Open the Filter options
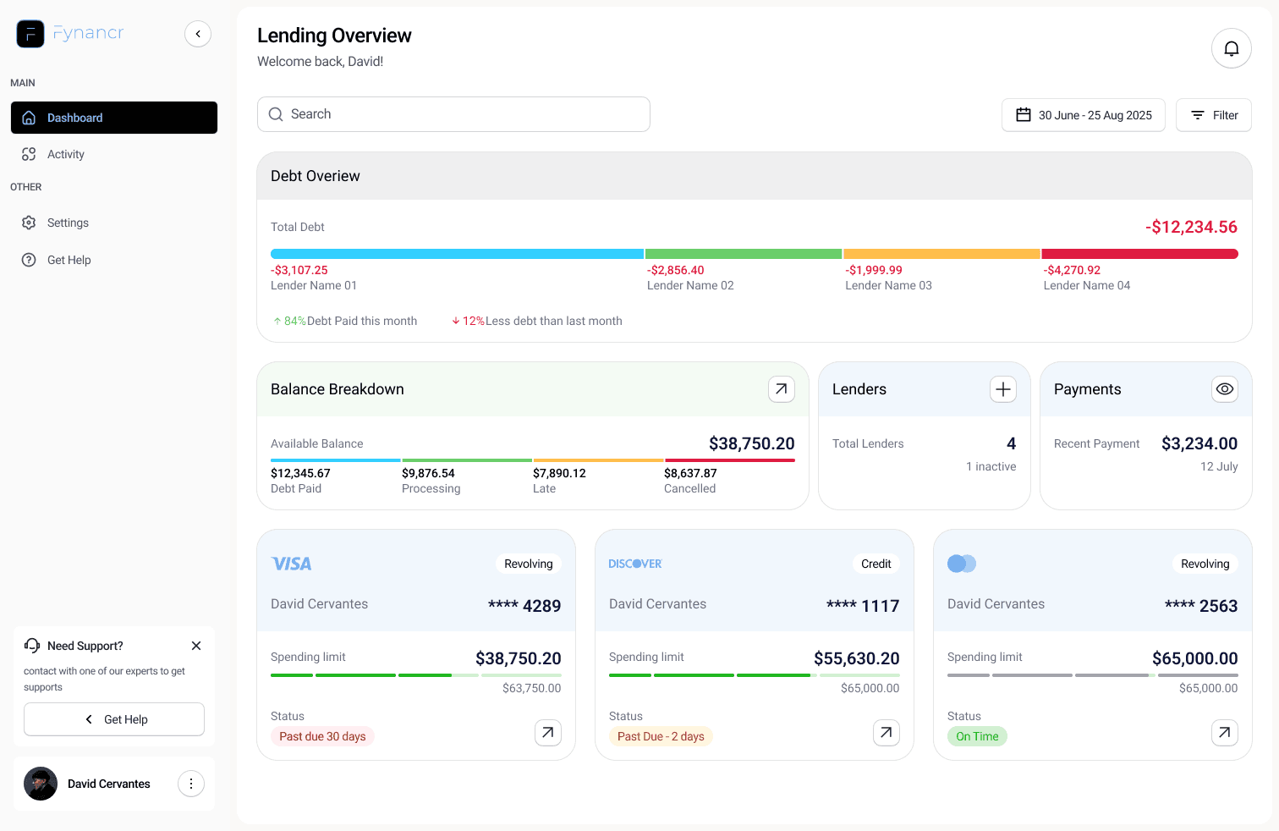Viewport: 1279px width, 831px height. click(x=1213, y=115)
